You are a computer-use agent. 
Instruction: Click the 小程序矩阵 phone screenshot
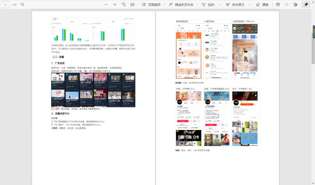coord(217,51)
